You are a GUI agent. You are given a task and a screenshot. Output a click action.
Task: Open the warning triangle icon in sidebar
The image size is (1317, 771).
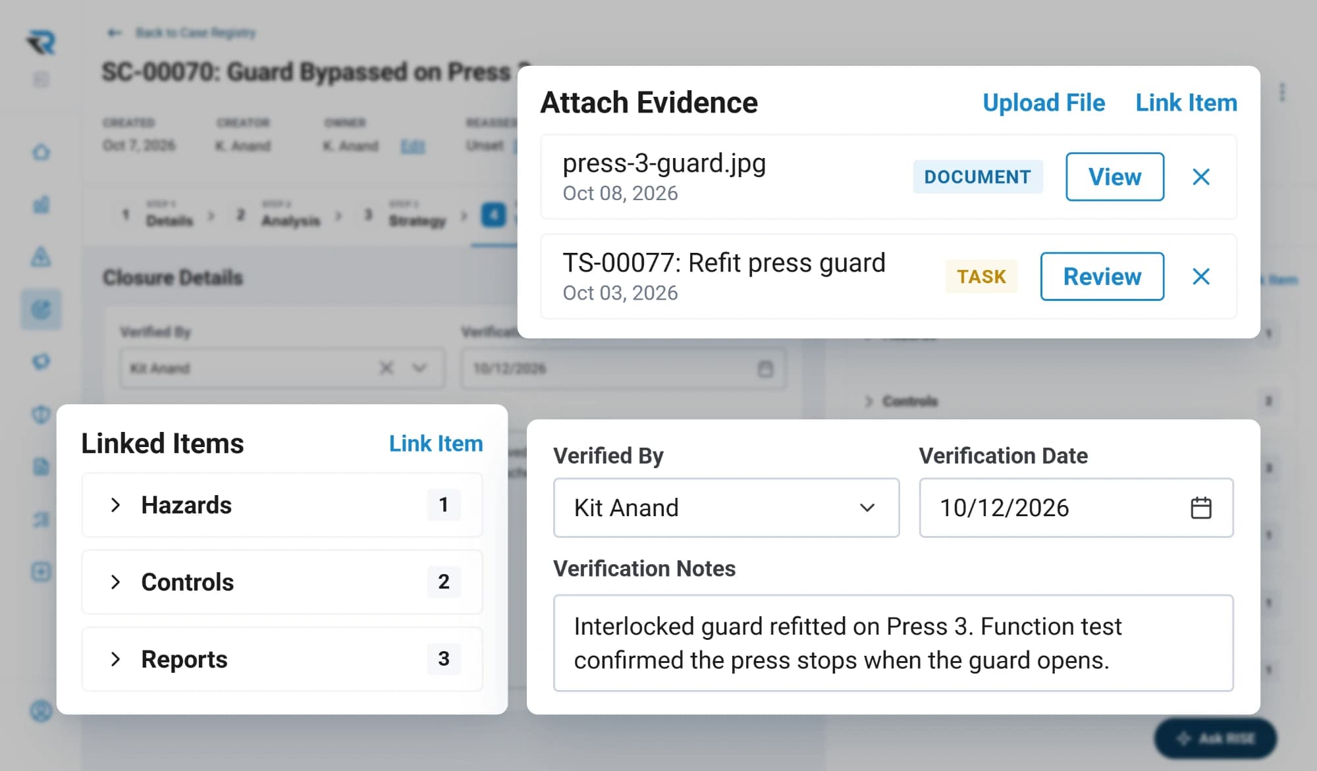click(x=41, y=256)
